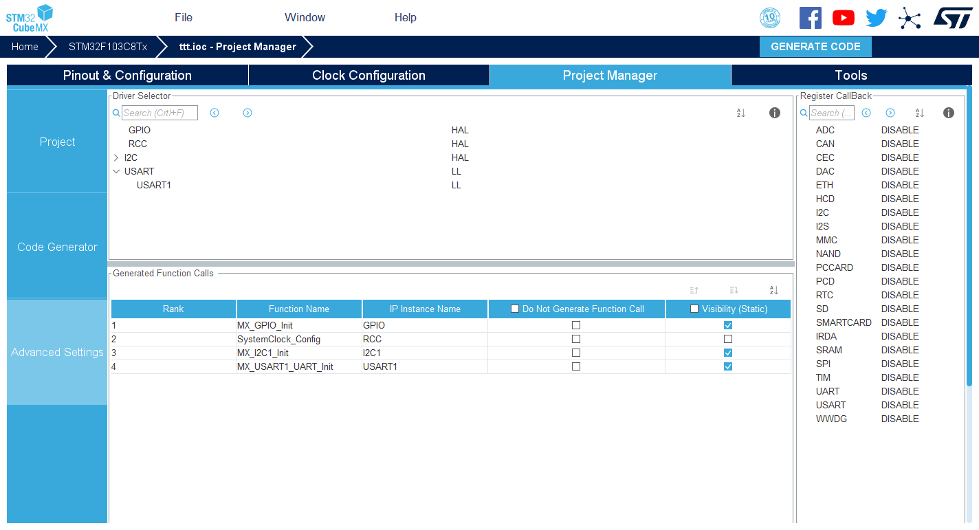Move function call up in rank

coord(694,290)
